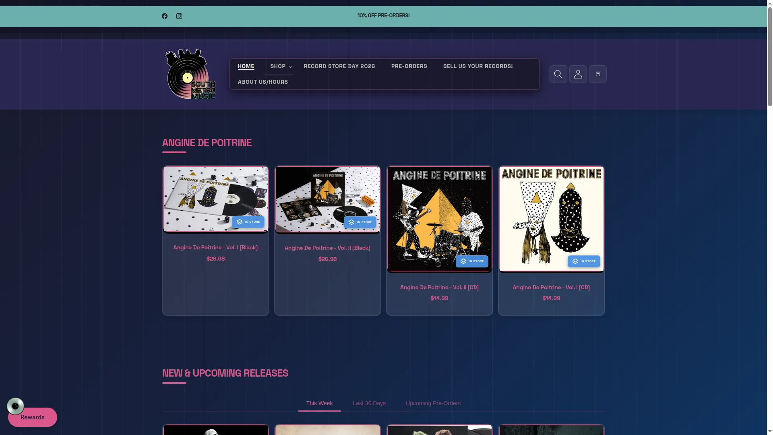Click the vinyl record rewards icon
Viewport: 773px width, 435px height.
pyautogui.click(x=15, y=406)
